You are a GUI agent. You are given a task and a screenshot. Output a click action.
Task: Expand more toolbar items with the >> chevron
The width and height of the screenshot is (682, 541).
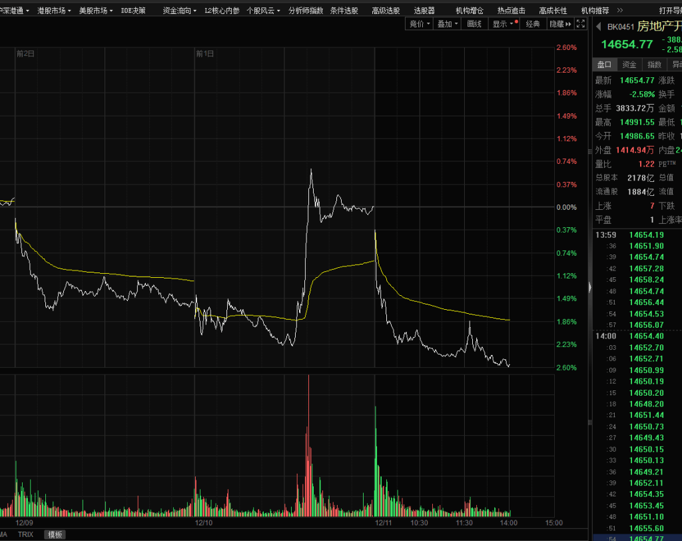click(x=620, y=11)
